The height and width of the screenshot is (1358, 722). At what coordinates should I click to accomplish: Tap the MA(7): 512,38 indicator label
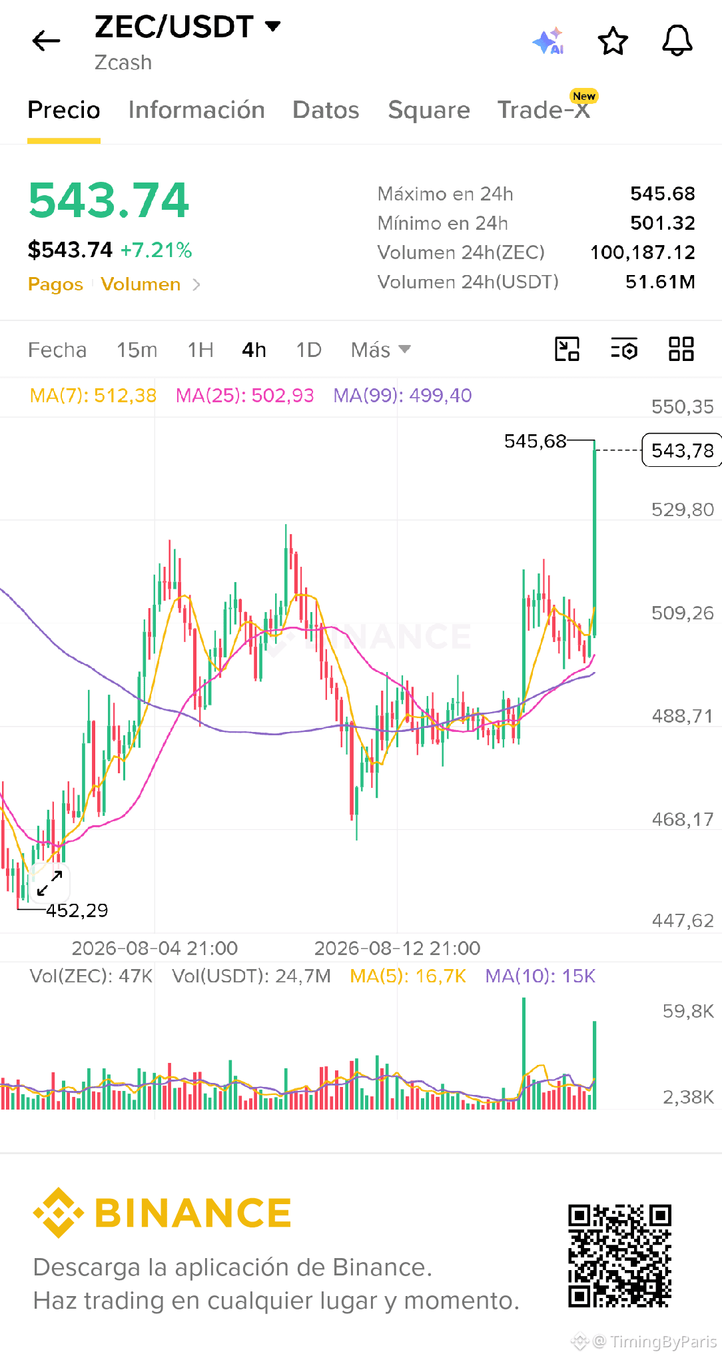(x=93, y=396)
